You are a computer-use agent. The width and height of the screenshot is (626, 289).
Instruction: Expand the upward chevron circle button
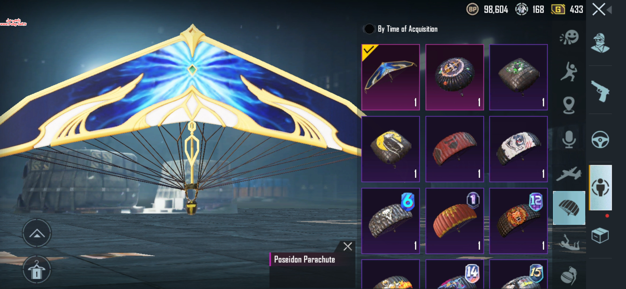37,233
